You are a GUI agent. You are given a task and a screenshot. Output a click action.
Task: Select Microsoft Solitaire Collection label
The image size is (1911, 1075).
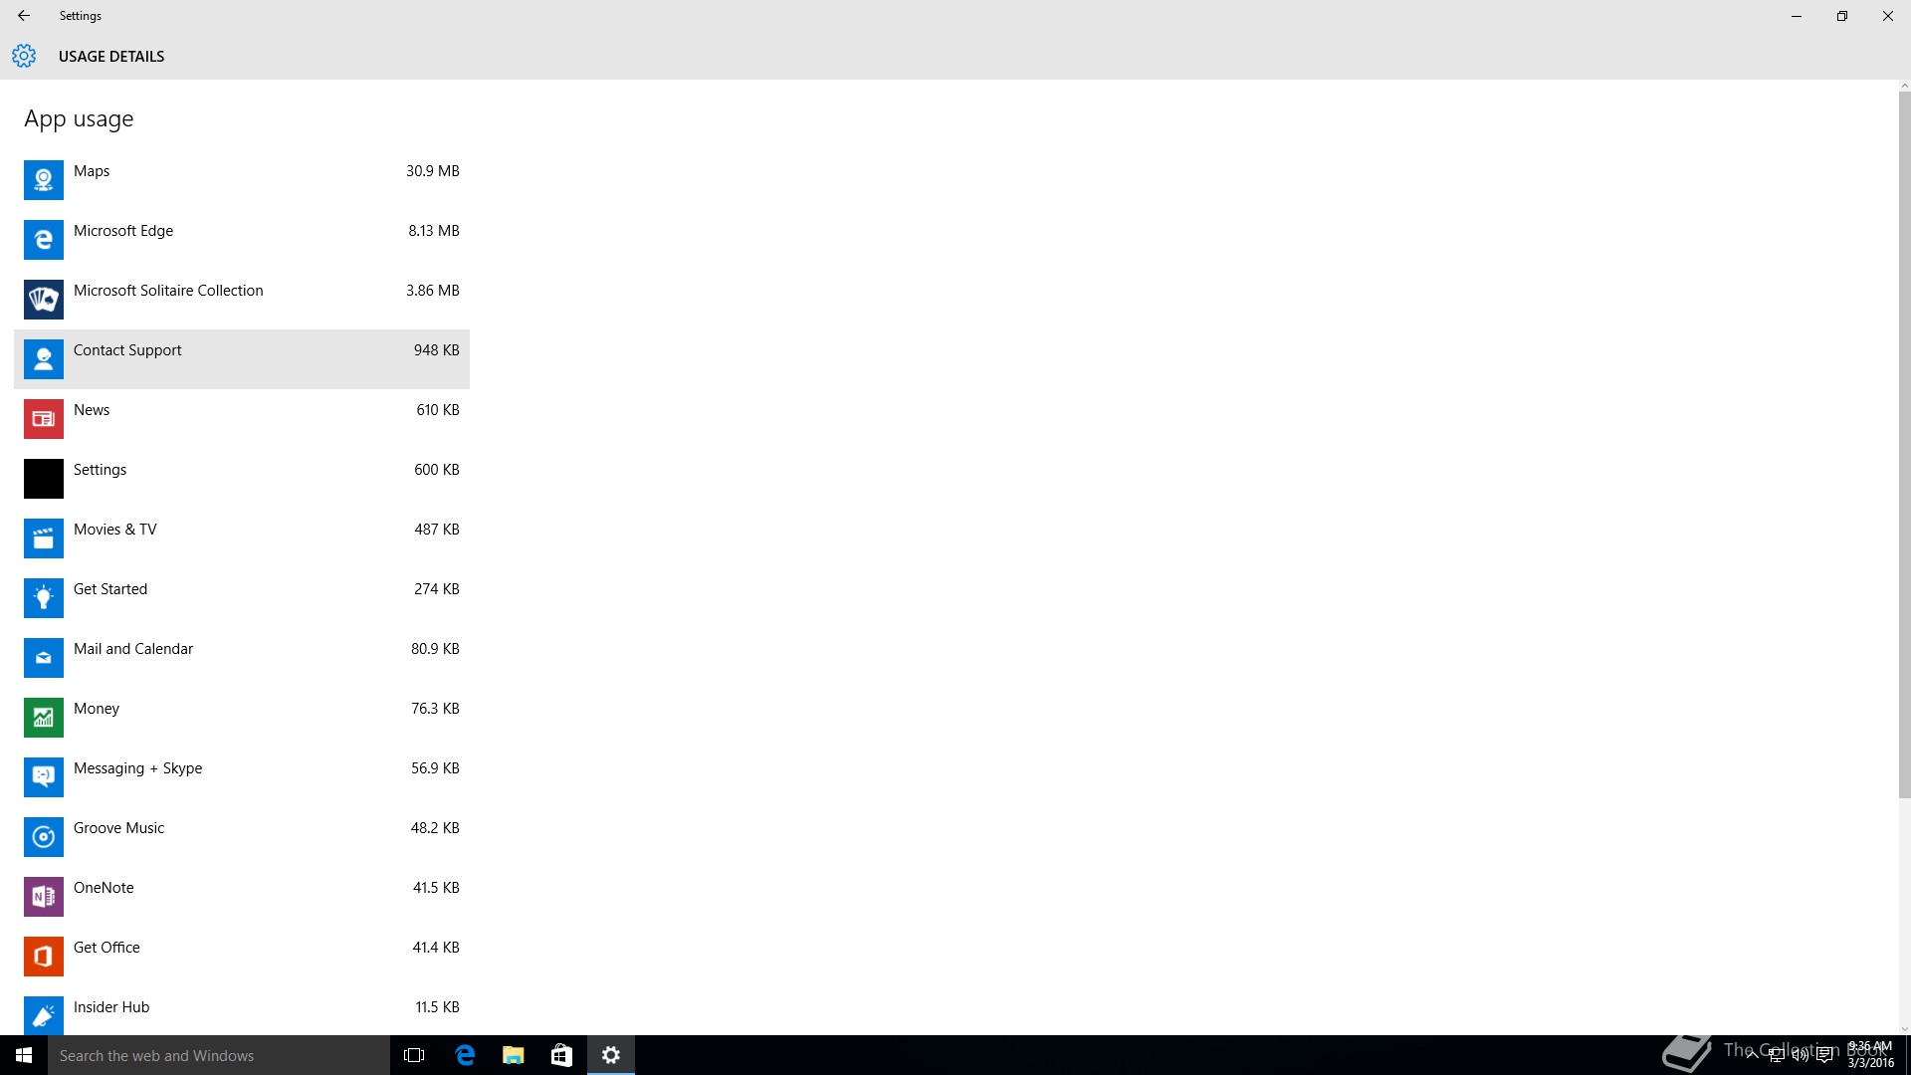click(x=168, y=291)
